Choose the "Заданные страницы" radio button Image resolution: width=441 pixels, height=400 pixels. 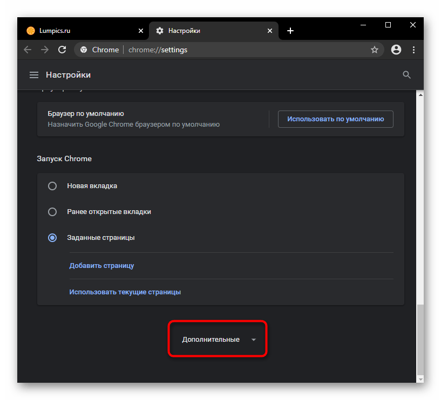52,238
